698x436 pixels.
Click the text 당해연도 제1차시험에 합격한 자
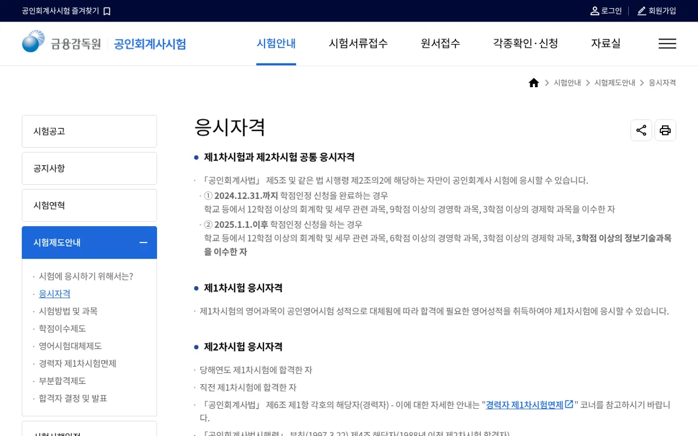256,370
